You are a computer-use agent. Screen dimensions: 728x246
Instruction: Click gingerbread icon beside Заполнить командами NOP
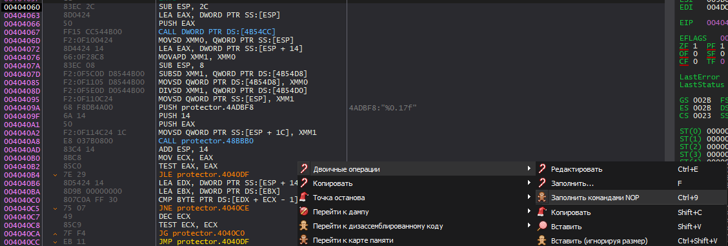[x=542, y=198]
